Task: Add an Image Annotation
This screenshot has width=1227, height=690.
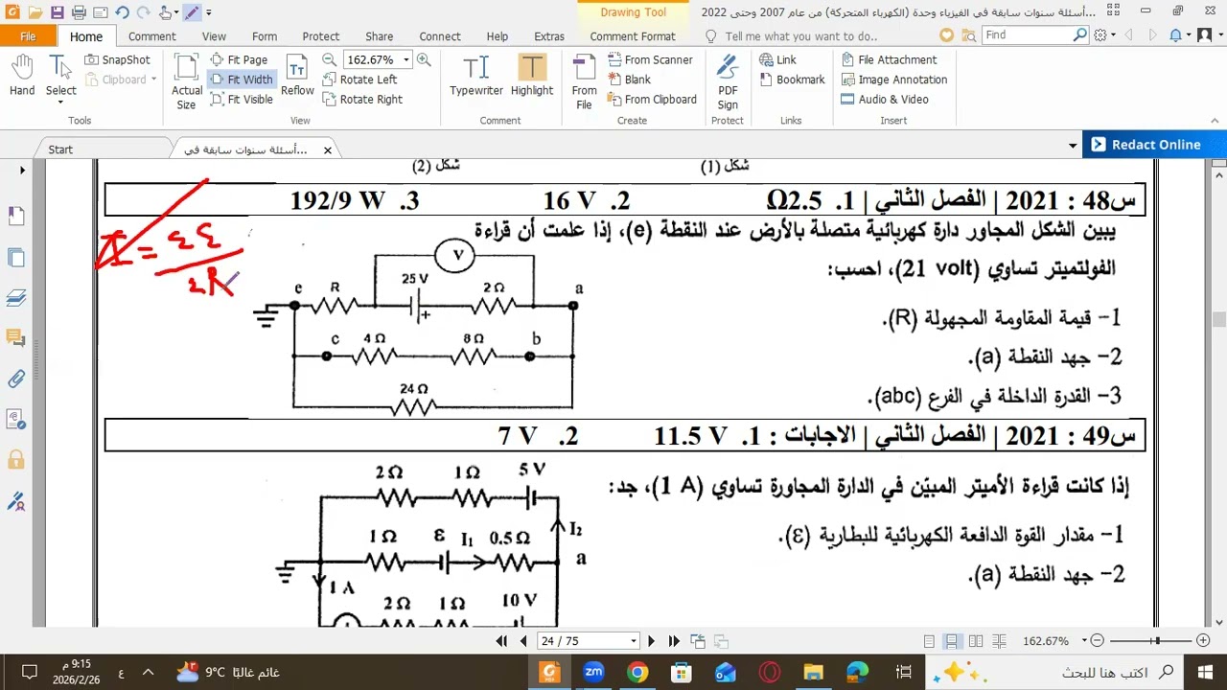Action: coord(893,80)
